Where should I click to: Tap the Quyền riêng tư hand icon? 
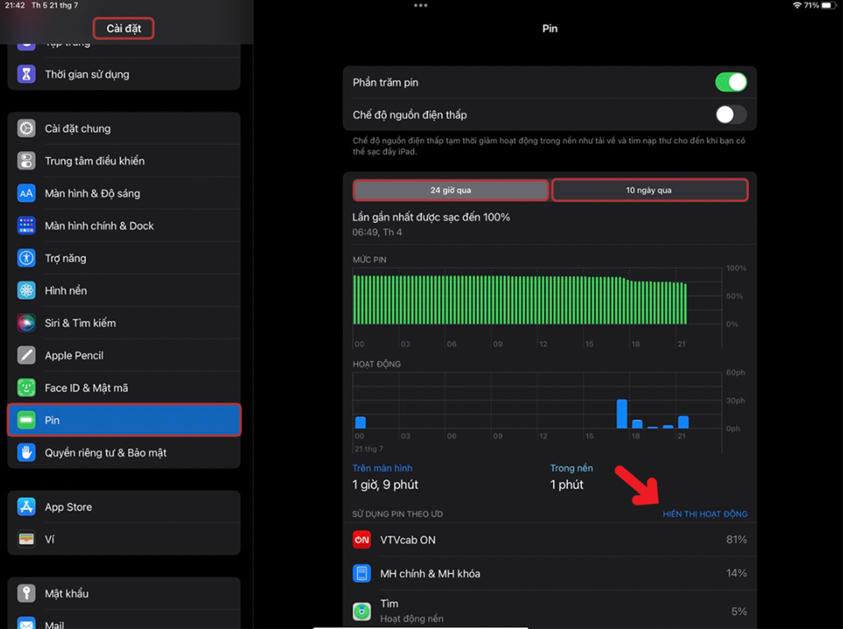[26, 452]
